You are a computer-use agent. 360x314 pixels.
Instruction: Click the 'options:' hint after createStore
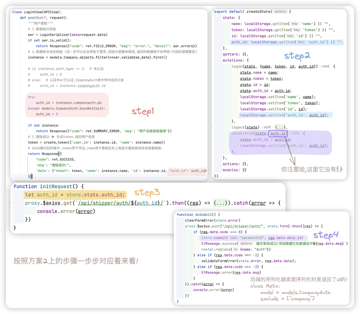click(280, 11)
